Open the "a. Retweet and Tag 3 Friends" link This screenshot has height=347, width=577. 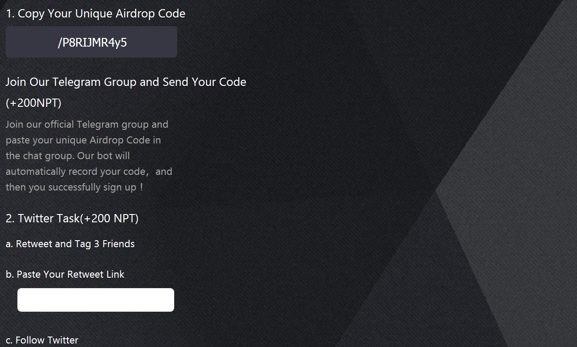tap(70, 244)
